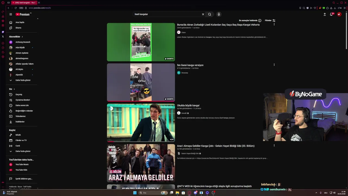Open the Bursa'da Akran Zorbalığı Shorts thumbnail

[141, 42]
